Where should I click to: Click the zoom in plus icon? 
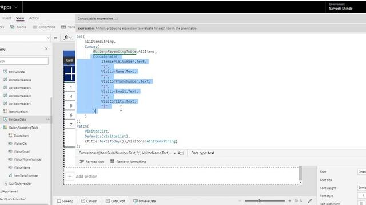pyautogui.click(x=290, y=201)
